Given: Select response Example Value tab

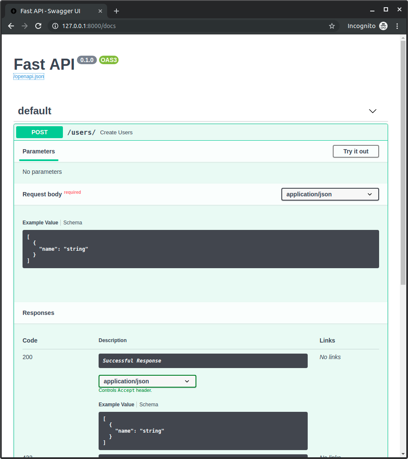Looking at the screenshot, I should pos(116,404).
